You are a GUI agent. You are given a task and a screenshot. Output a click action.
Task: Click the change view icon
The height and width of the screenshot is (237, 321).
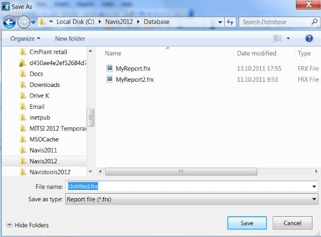pyautogui.click(x=277, y=38)
